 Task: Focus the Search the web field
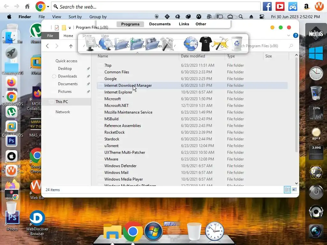[156, 7]
